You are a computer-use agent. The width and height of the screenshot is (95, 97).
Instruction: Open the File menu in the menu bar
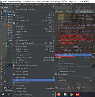click(2, 4)
